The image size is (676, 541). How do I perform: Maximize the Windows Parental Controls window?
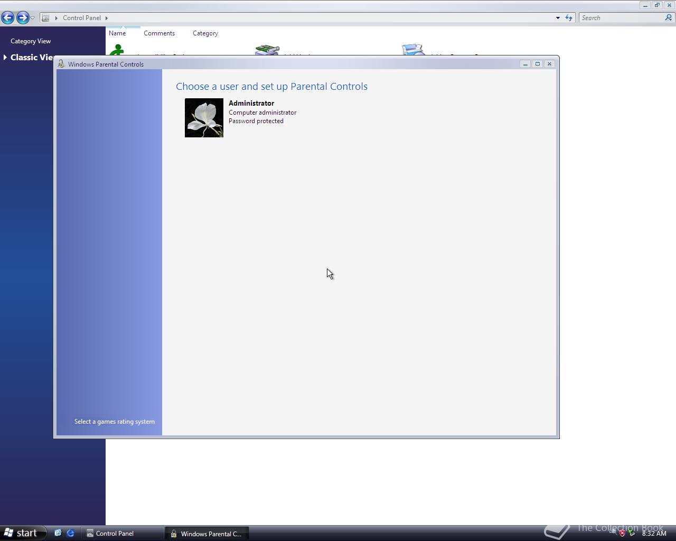click(x=537, y=64)
